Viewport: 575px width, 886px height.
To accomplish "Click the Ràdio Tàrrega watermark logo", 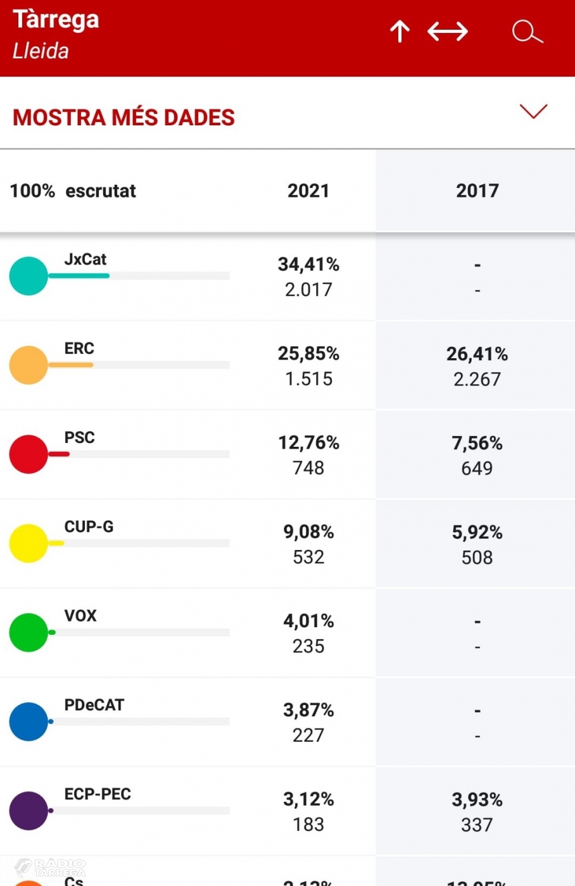I will coord(51,867).
